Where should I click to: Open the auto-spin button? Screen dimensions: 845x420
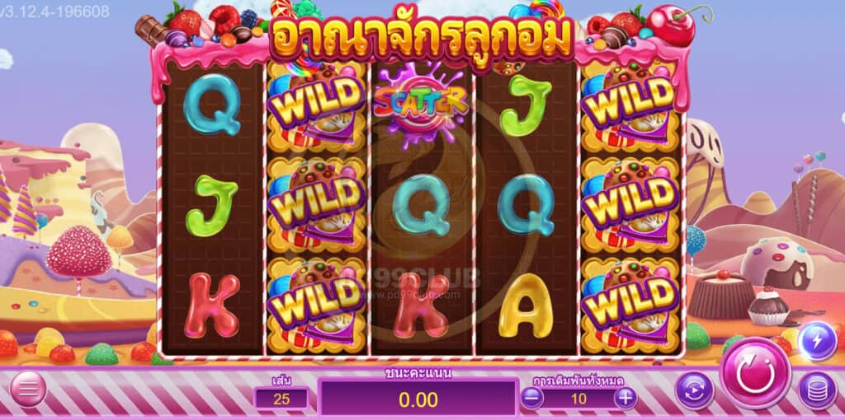click(x=695, y=390)
